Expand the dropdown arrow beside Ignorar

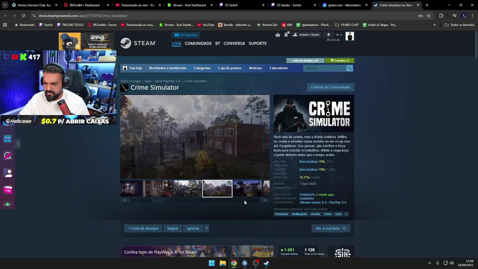(207, 228)
